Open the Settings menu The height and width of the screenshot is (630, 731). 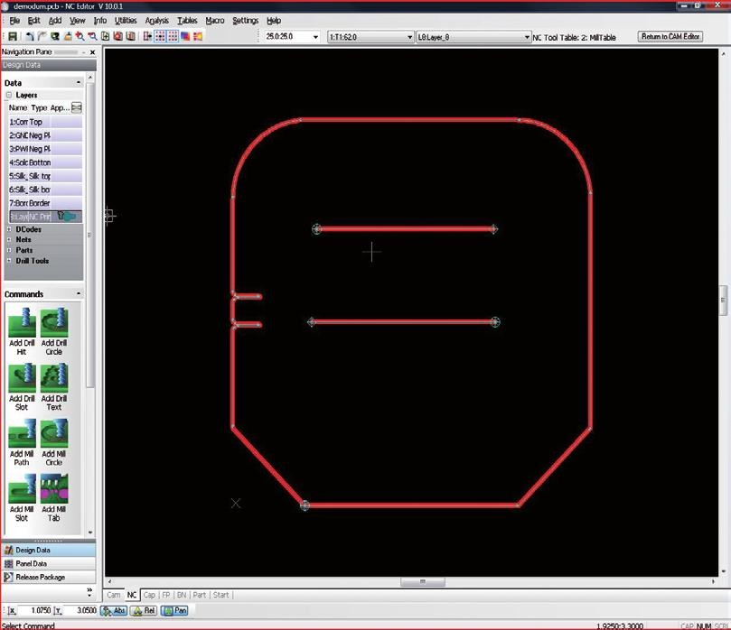coord(245,21)
